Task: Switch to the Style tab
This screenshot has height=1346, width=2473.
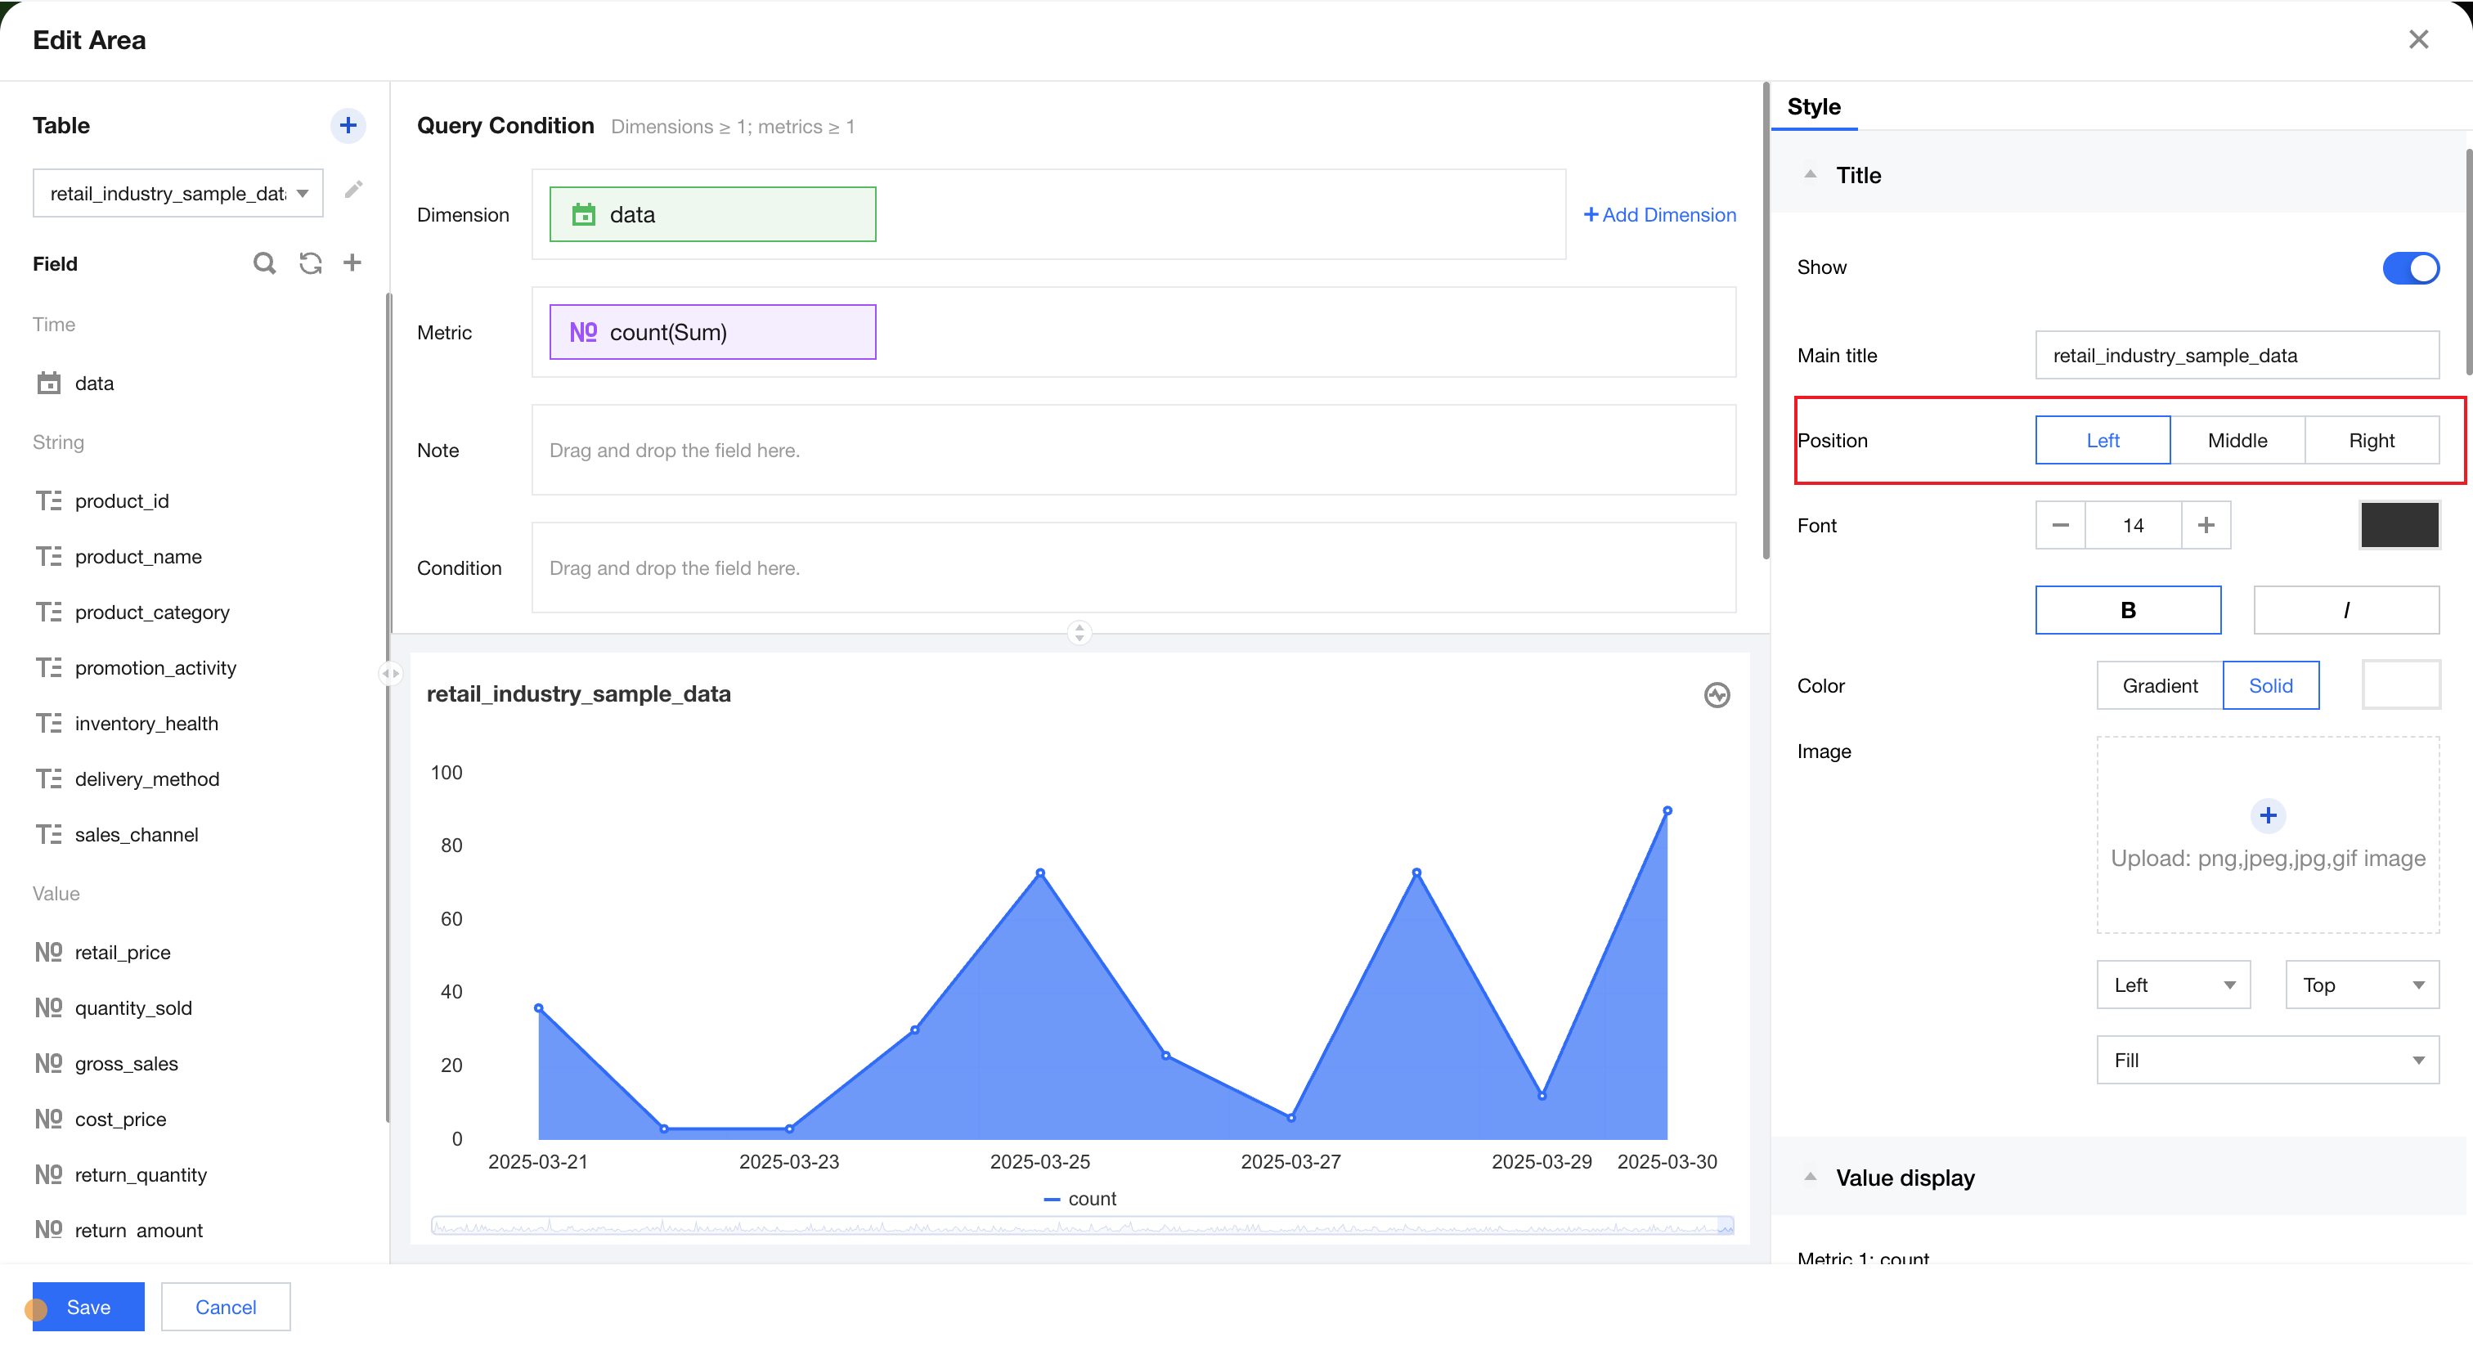Action: [1814, 106]
